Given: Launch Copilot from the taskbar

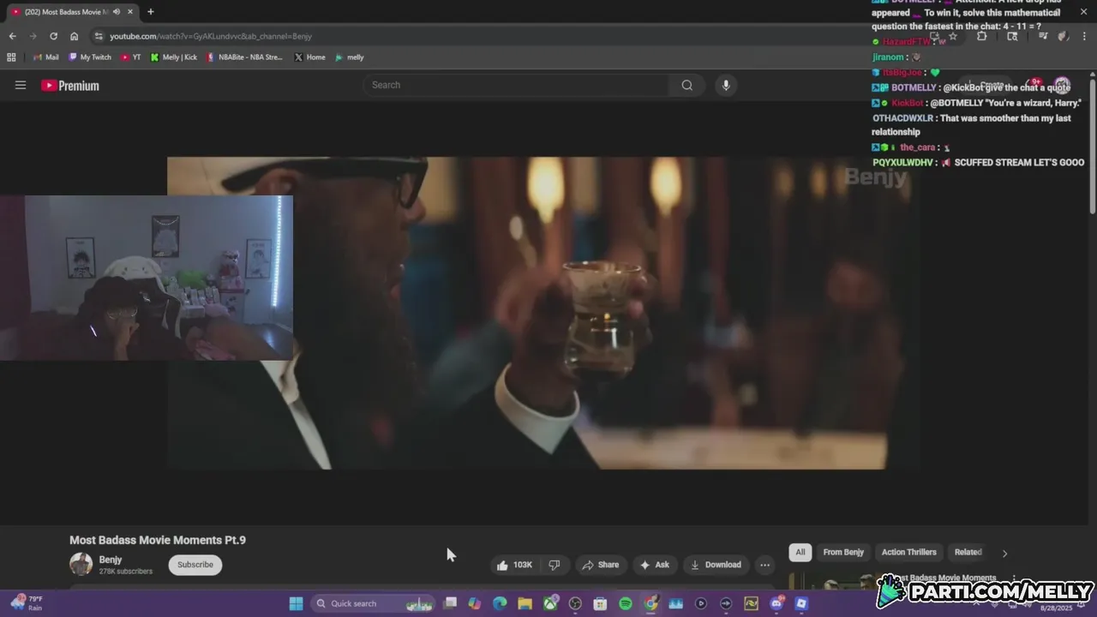Looking at the screenshot, I should coord(475,603).
